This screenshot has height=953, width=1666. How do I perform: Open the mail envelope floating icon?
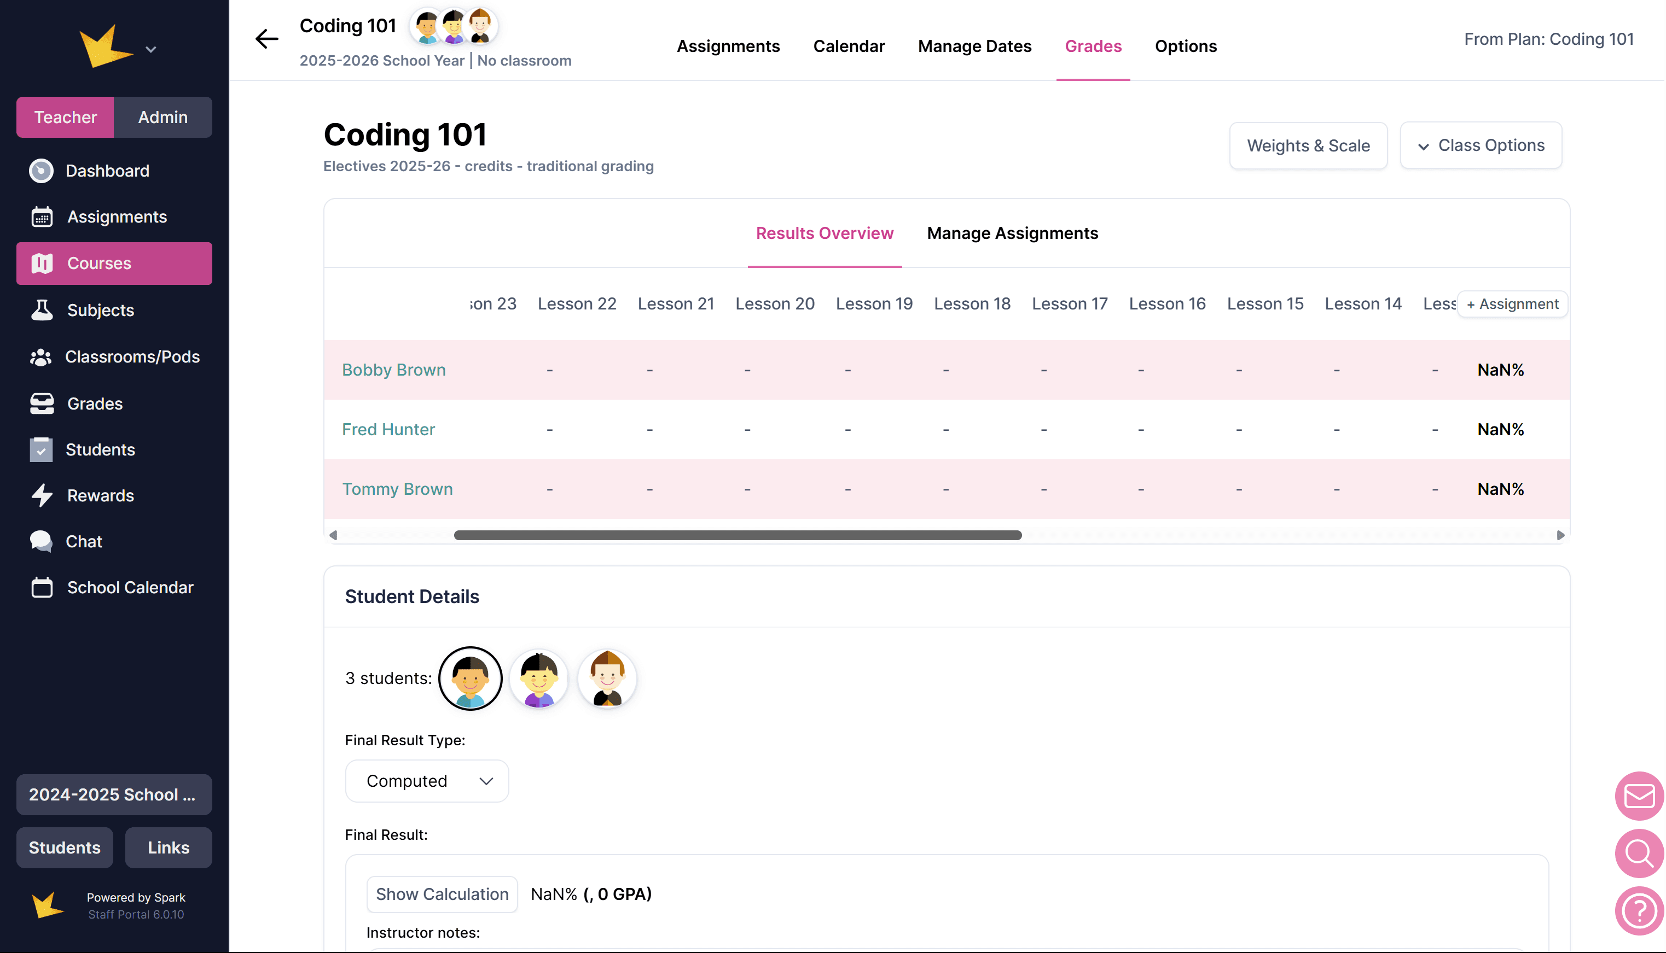1639,796
